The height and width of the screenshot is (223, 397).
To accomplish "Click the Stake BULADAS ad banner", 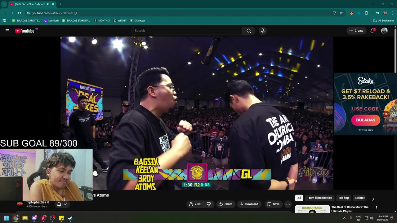I will pos(365,104).
